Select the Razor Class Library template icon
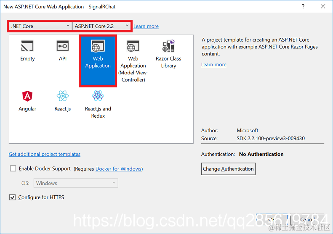Screen dimensions: 333x234 click(x=168, y=46)
